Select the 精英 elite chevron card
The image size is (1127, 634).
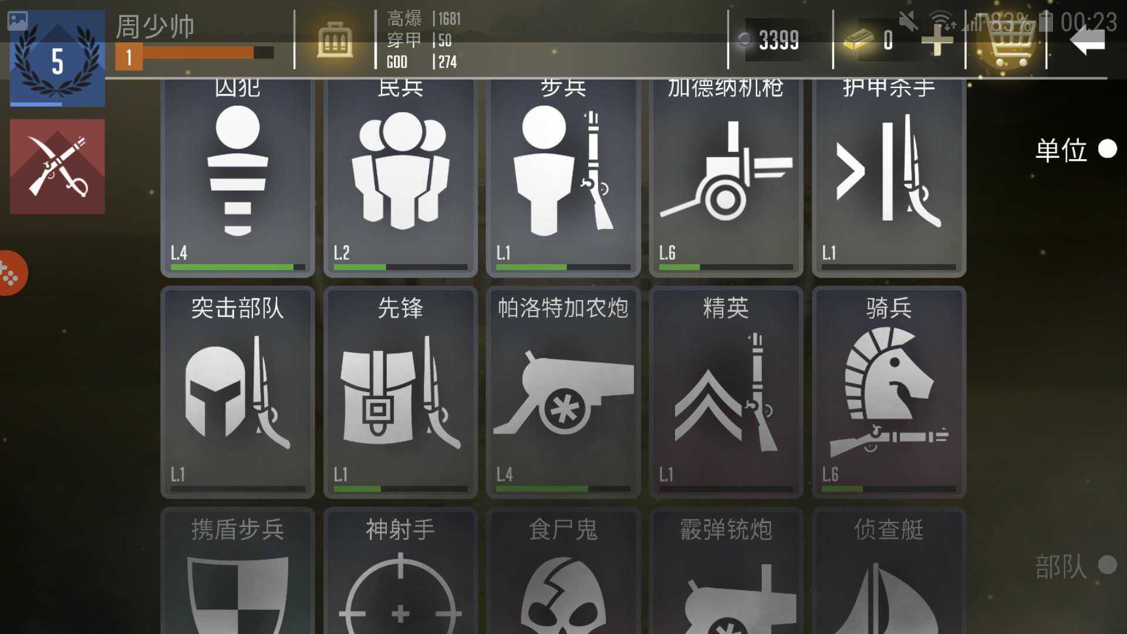pyautogui.click(x=726, y=392)
